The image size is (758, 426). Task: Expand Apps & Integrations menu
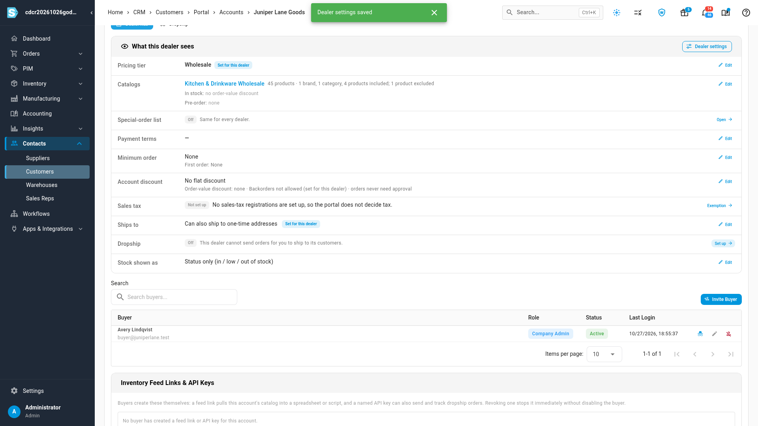click(x=47, y=229)
